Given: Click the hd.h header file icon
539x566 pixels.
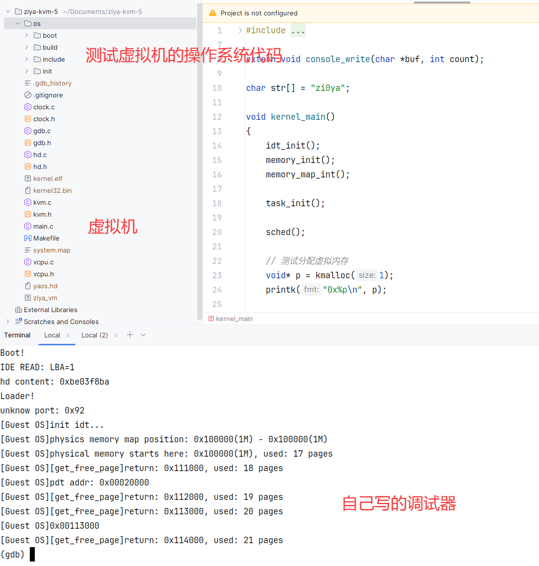Looking at the screenshot, I should coord(28,166).
